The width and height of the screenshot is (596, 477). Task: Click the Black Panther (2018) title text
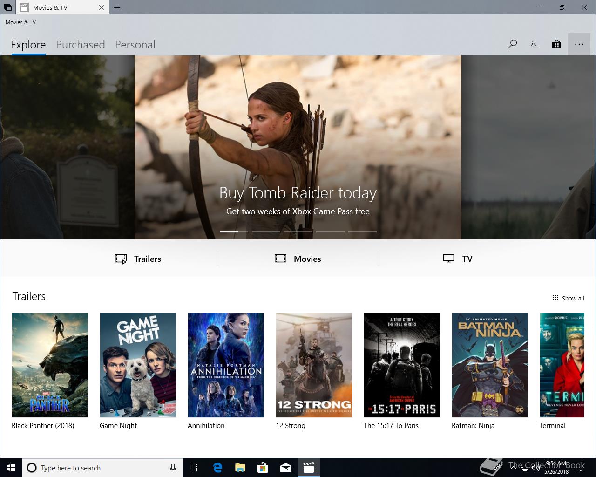click(x=43, y=426)
